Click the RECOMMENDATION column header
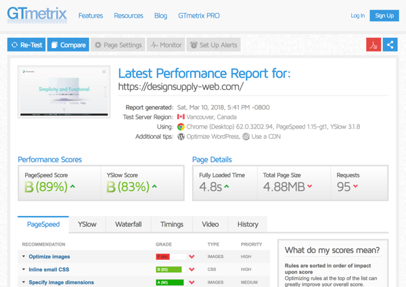Viewport: 406px width, 287px height. pyautogui.click(x=43, y=244)
